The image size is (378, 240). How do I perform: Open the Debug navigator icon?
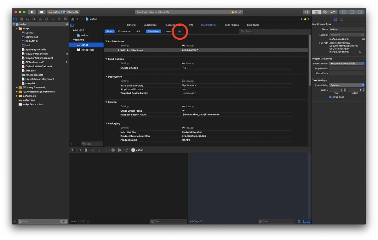(x=53, y=19)
